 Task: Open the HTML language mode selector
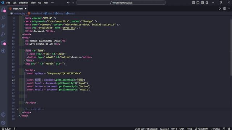point(189,129)
